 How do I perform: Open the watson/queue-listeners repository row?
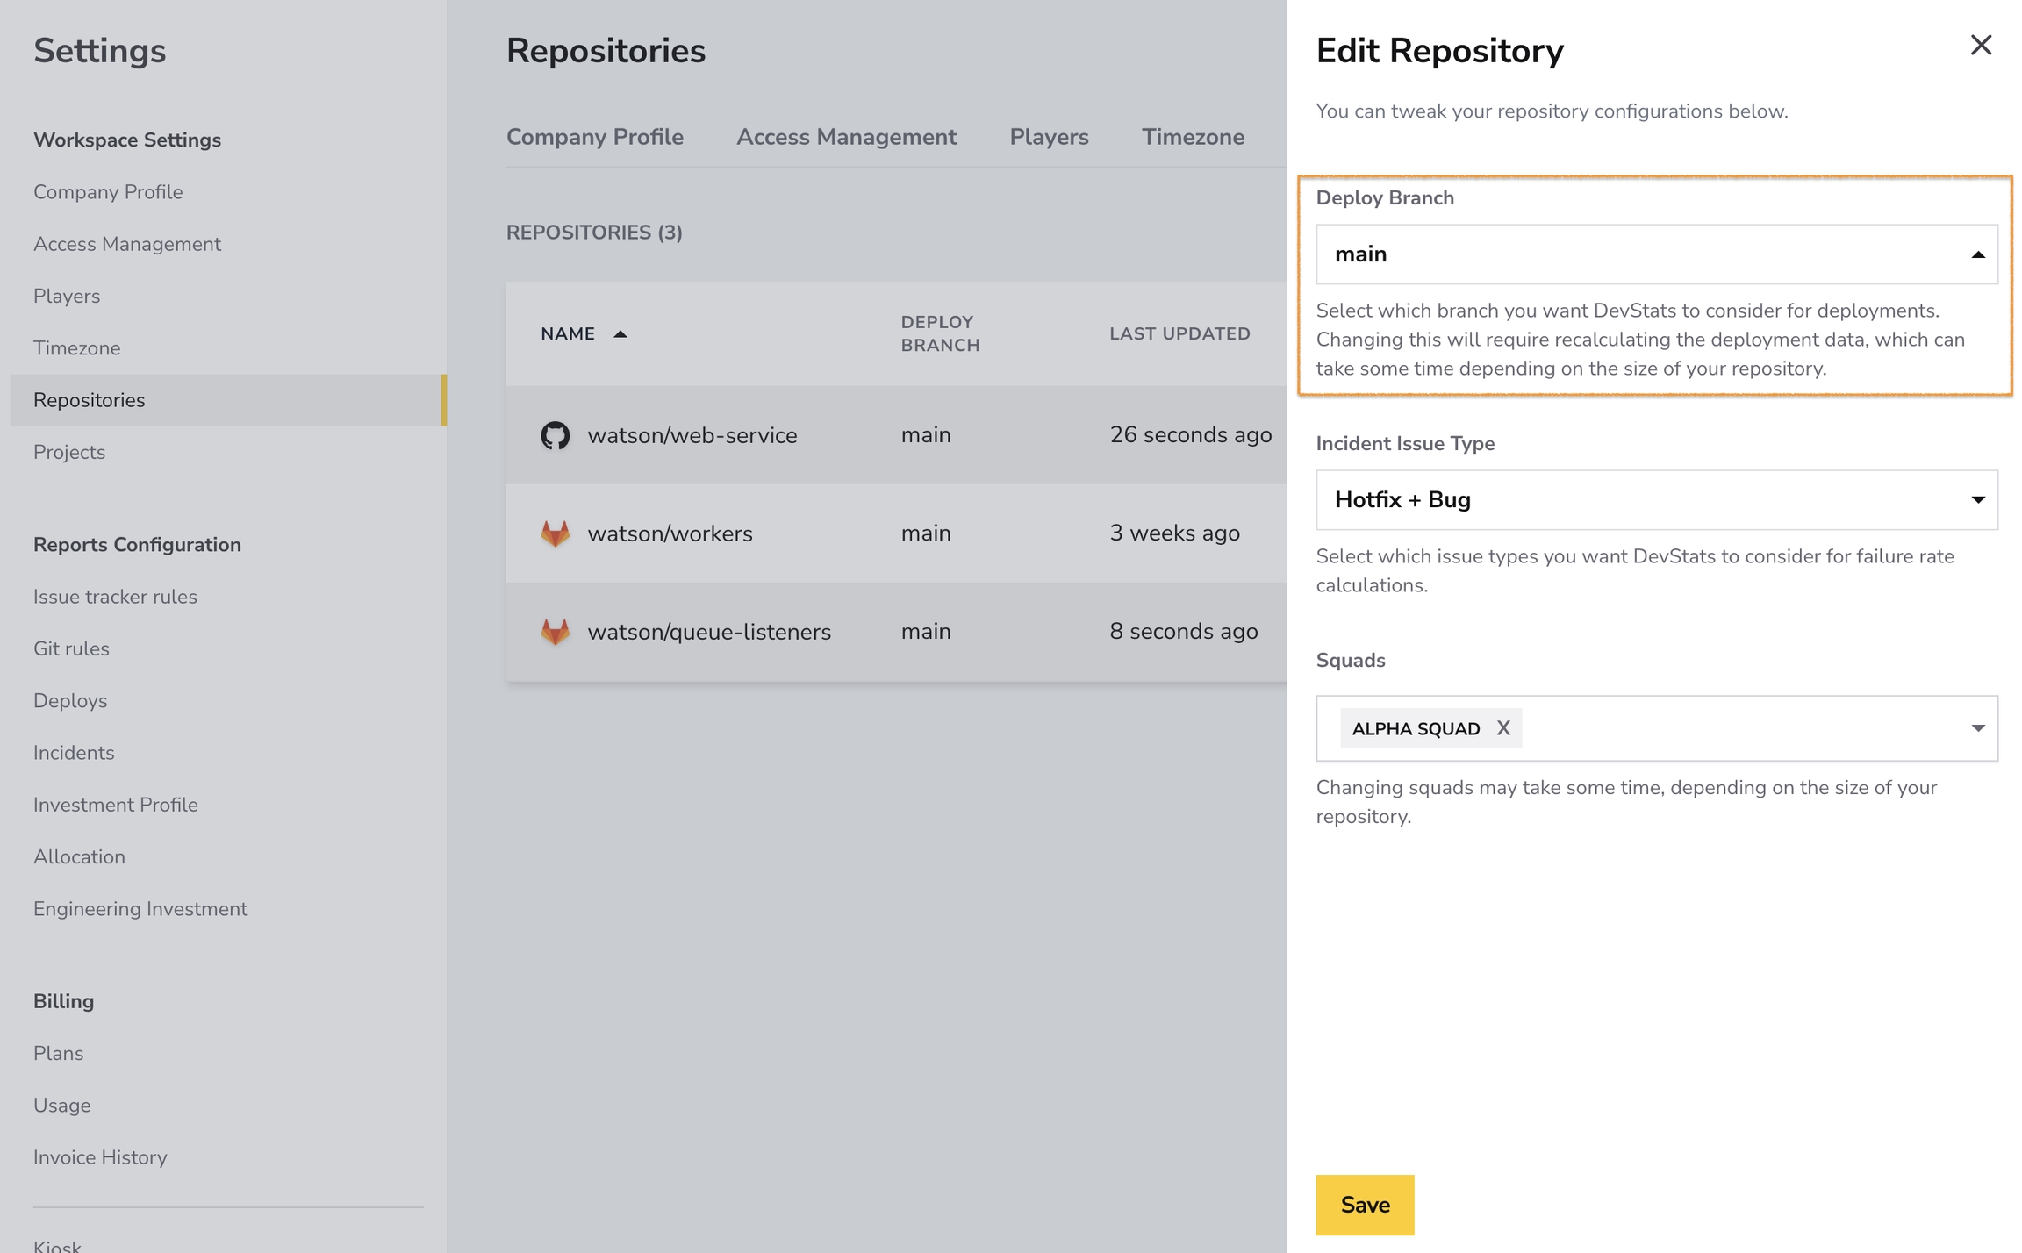tap(897, 632)
